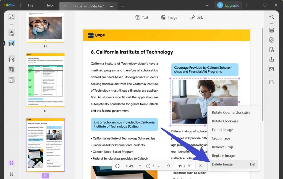283x179 pixels.
Task: Open the Share upload icon
Action: [272, 59]
